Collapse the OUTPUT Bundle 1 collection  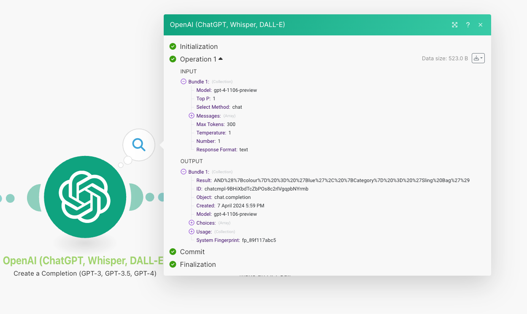184,172
